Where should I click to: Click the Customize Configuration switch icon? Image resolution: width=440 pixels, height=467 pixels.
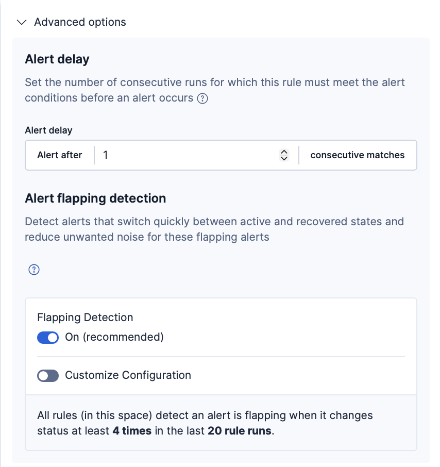pos(48,375)
